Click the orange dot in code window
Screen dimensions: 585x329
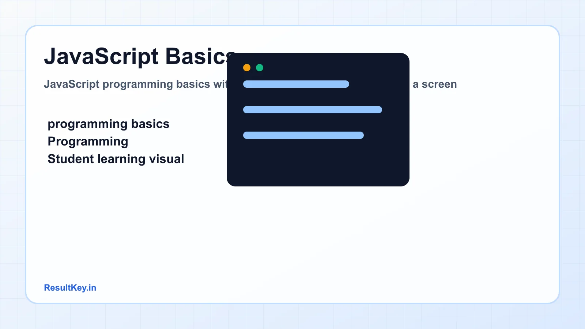pyautogui.click(x=247, y=68)
